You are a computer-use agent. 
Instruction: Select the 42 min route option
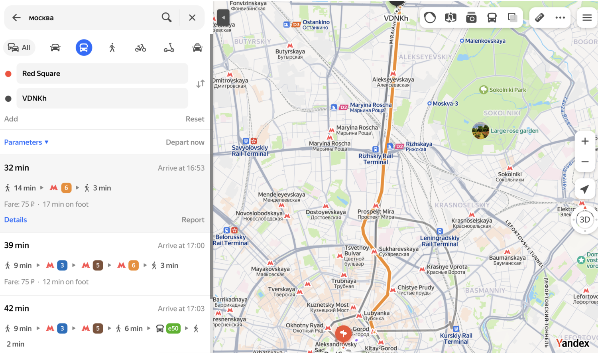click(105, 324)
